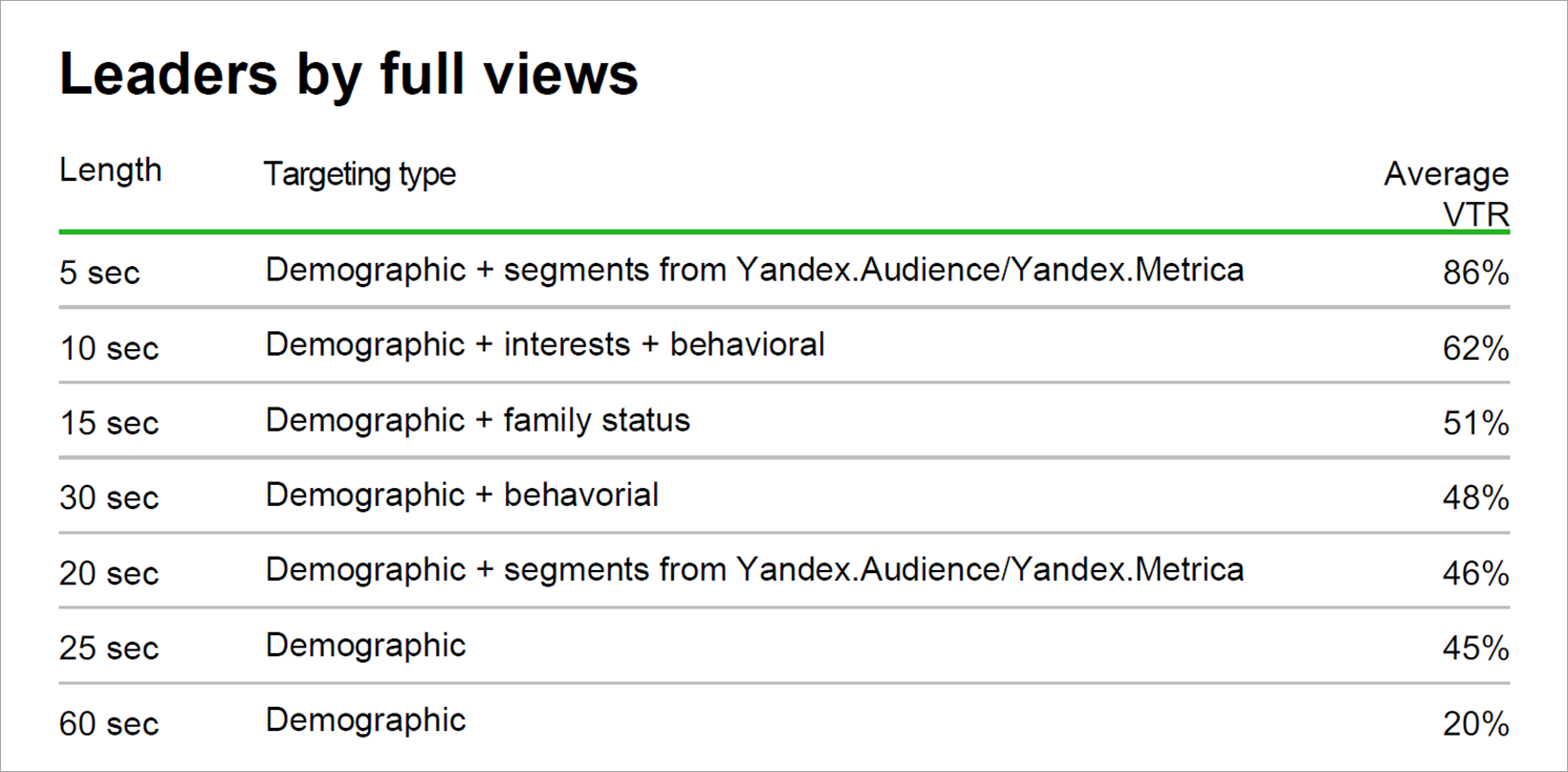This screenshot has height=772, width=1568.
Task: Click the 62% VTR value
Action: click(1475, 348)
